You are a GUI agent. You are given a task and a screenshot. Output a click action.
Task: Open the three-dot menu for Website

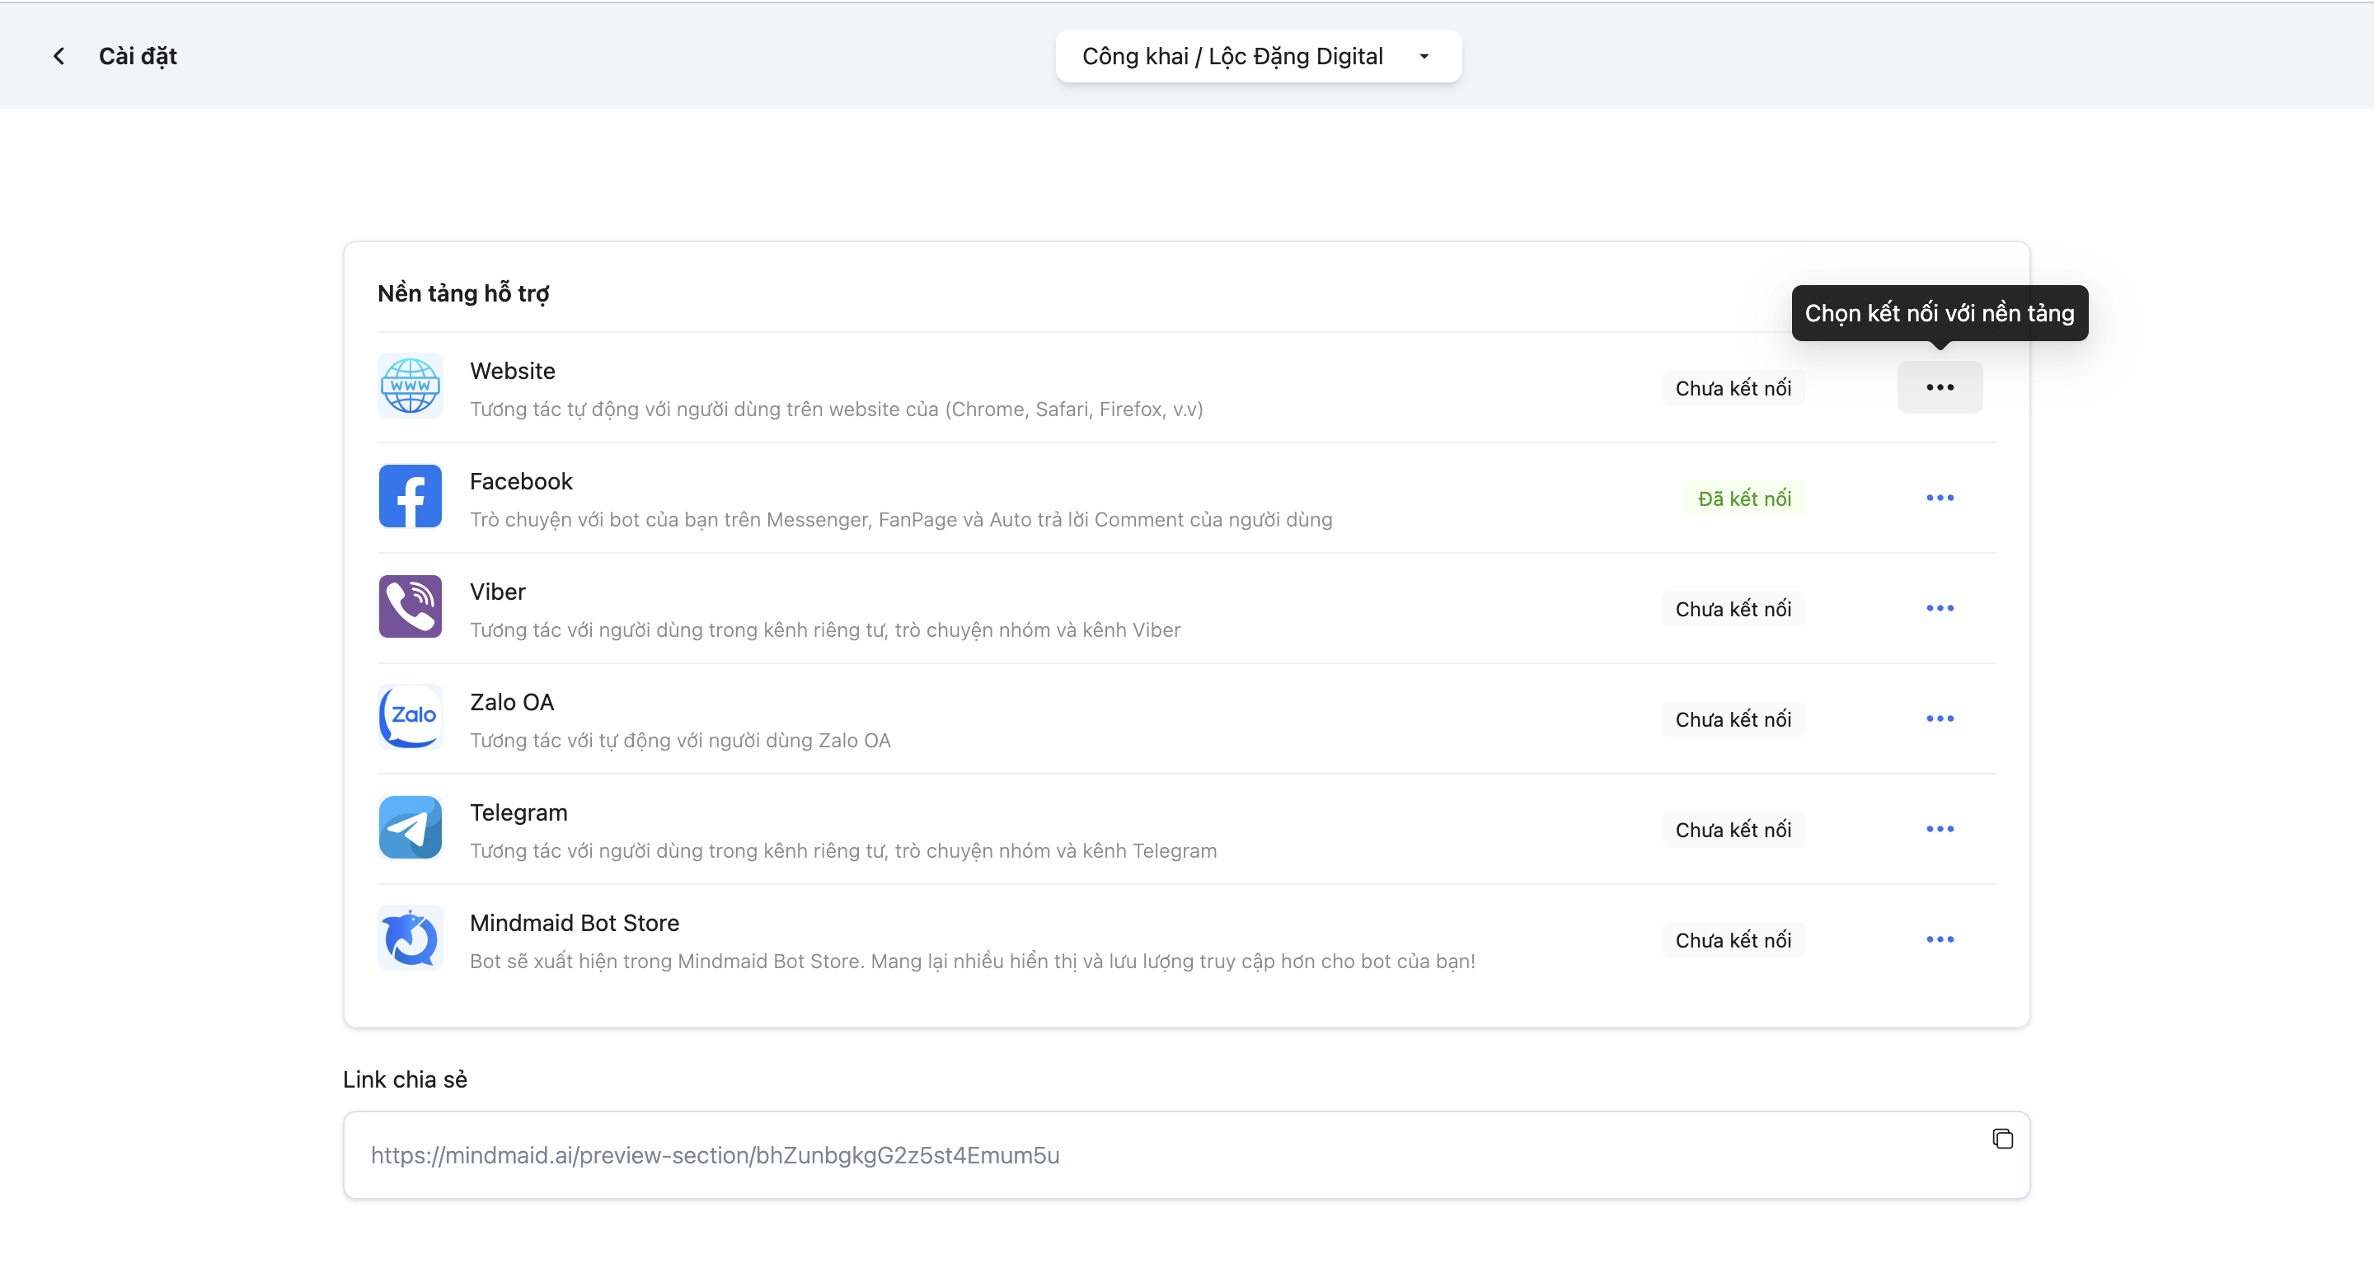pyautogui.click(x=1939, y=388)
